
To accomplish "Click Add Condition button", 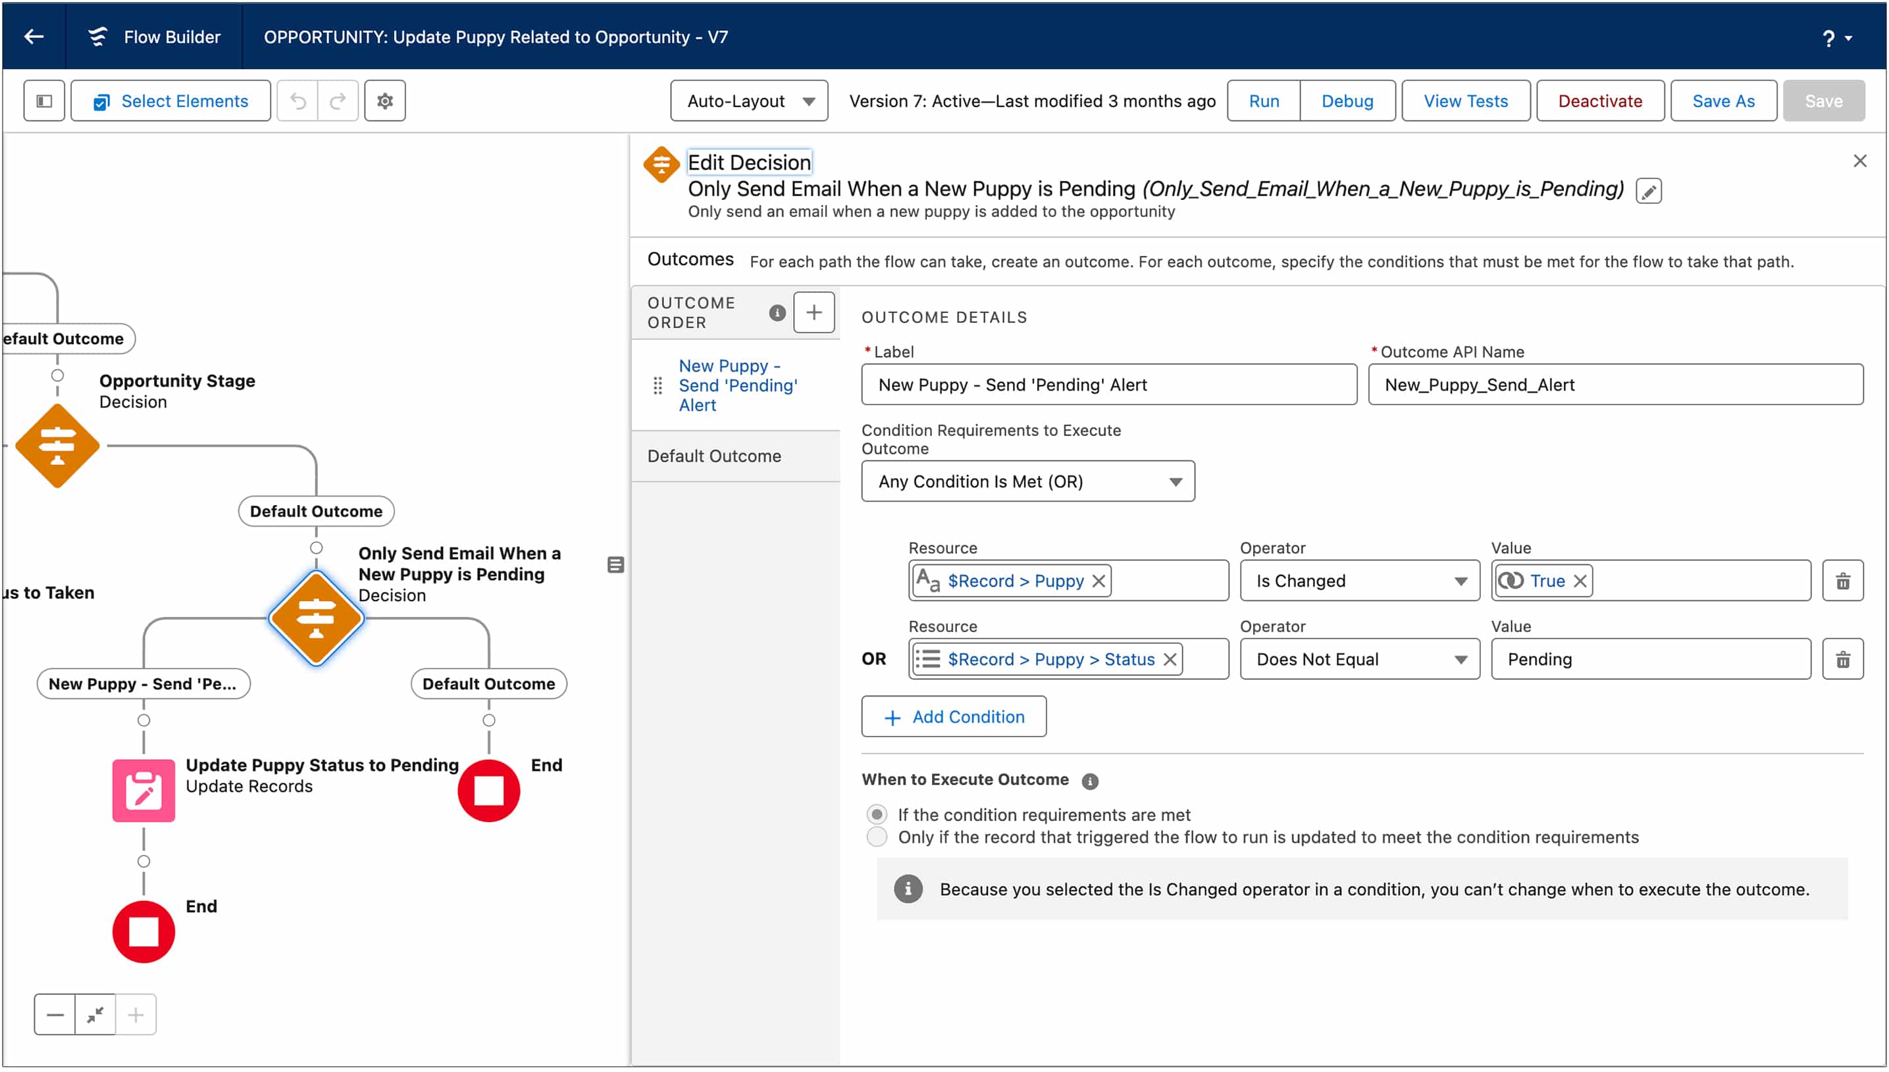I will coord(953,717).
